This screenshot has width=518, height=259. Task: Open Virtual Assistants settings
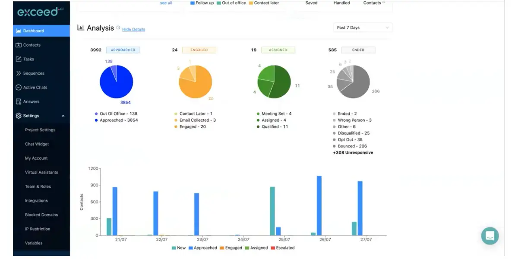click(x=41, y=172)
